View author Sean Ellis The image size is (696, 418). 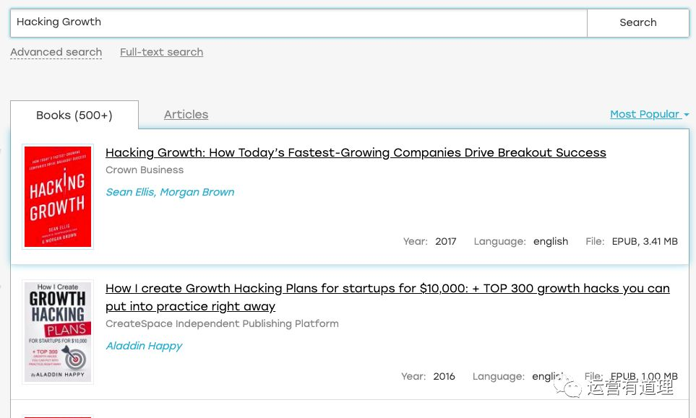click(x=129, y=192)
